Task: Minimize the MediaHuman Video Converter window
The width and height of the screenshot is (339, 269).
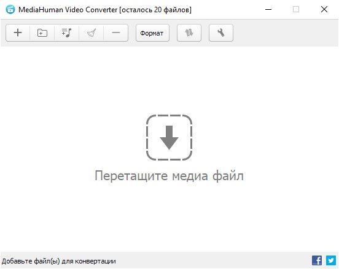Action: (268, 9)
